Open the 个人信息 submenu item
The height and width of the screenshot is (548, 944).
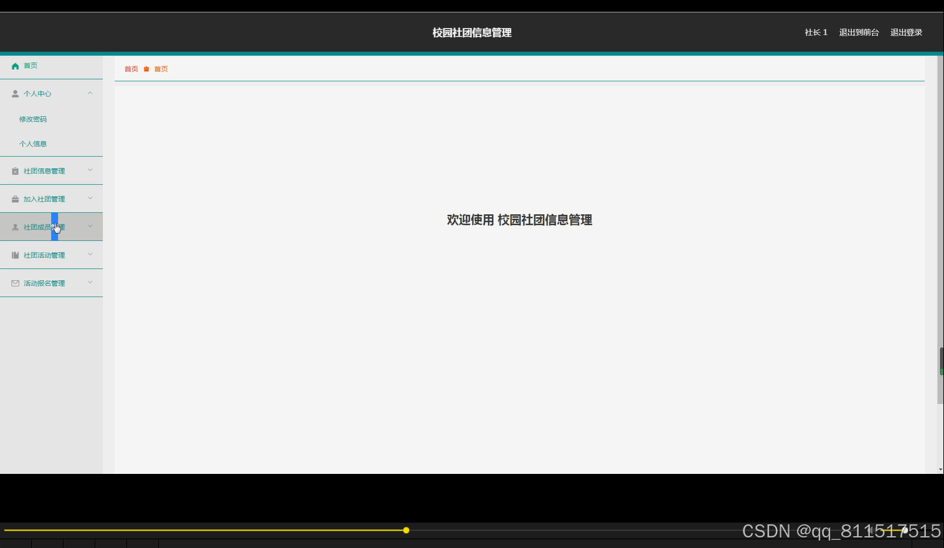[33, 144]
